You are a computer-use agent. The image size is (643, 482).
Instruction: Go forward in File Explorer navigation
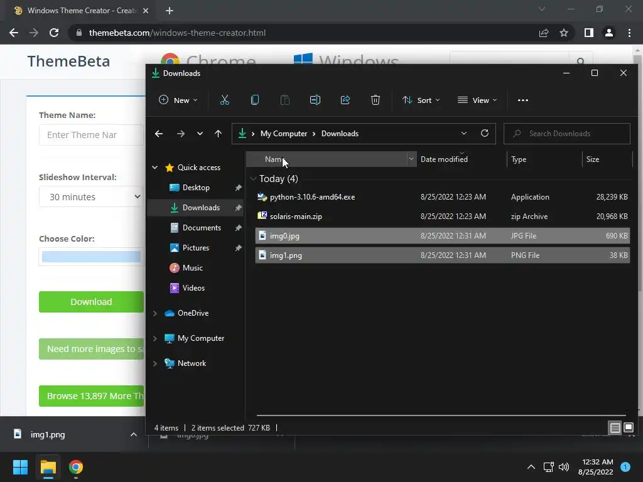[180, 134]
